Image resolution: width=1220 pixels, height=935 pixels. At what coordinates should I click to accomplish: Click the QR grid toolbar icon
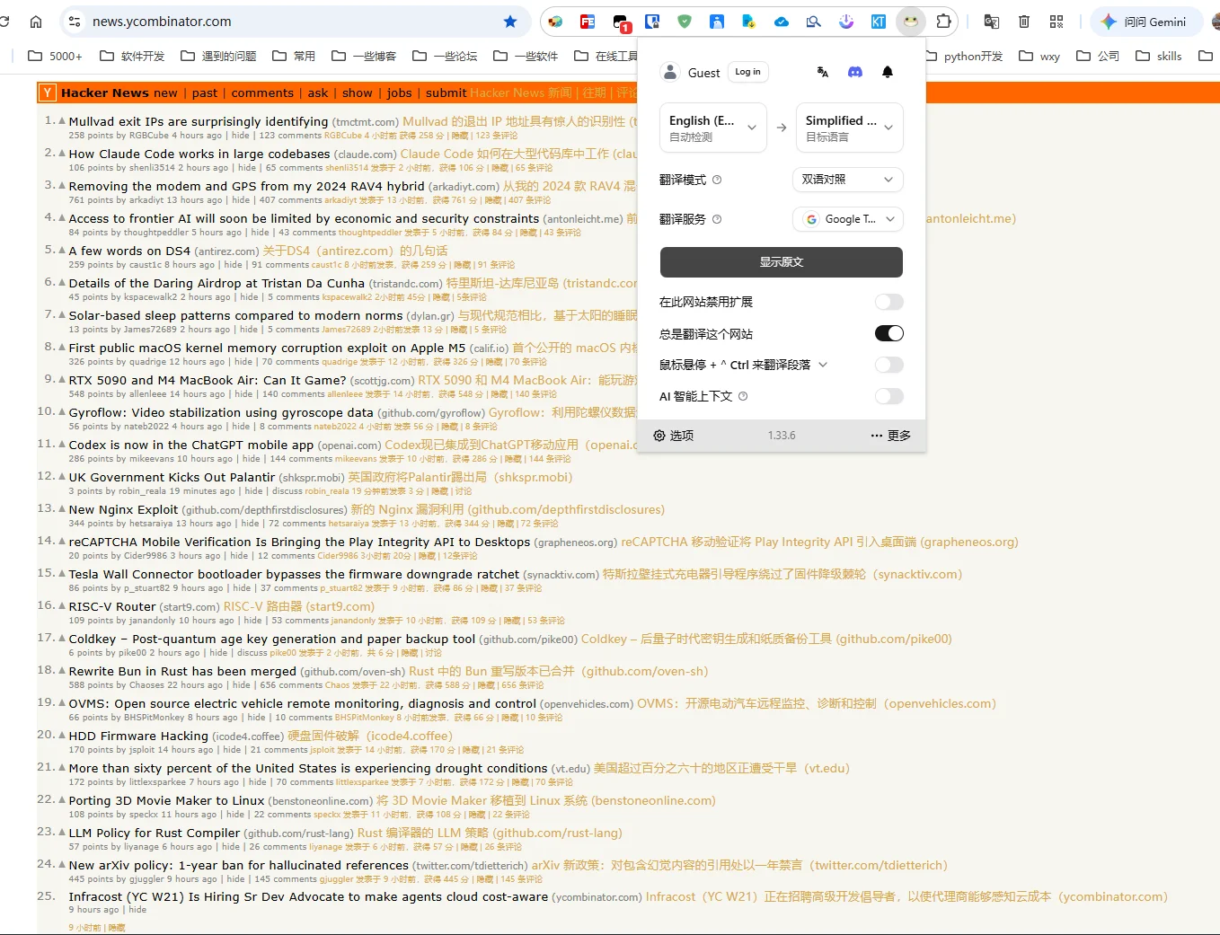click(1056, 22)
